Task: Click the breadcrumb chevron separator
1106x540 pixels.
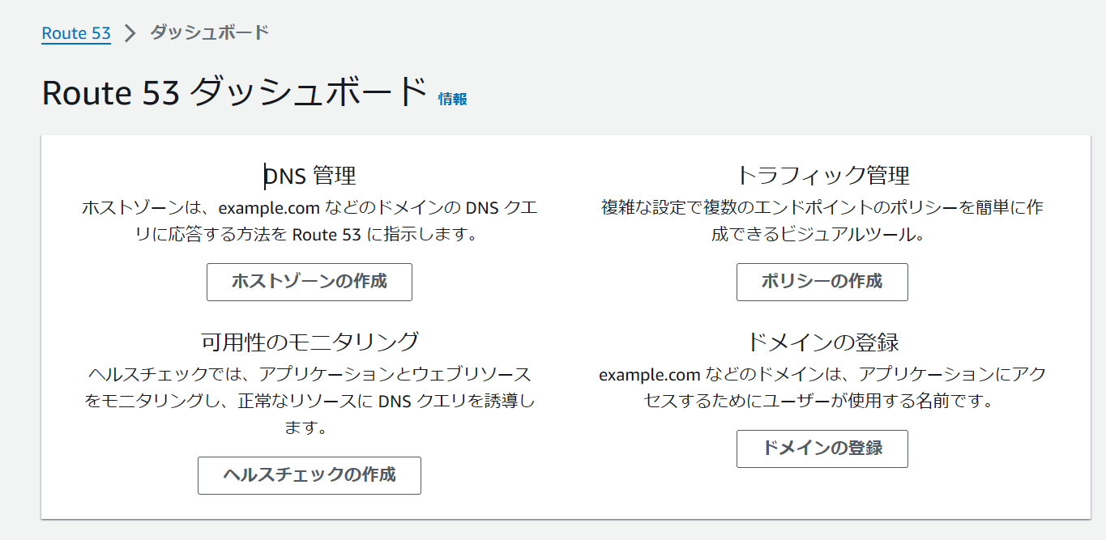Action: coord(130,33)
